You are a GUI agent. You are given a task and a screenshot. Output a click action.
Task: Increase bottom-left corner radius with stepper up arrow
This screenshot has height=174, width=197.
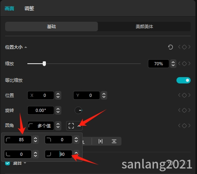[35, 153]
